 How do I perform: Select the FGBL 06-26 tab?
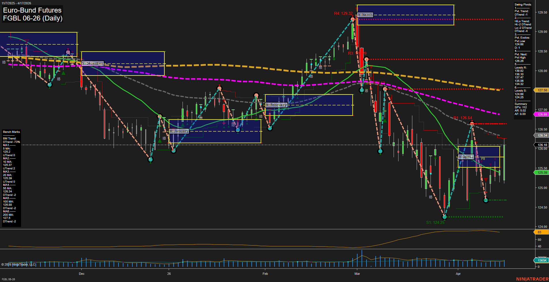click(8, 279)
